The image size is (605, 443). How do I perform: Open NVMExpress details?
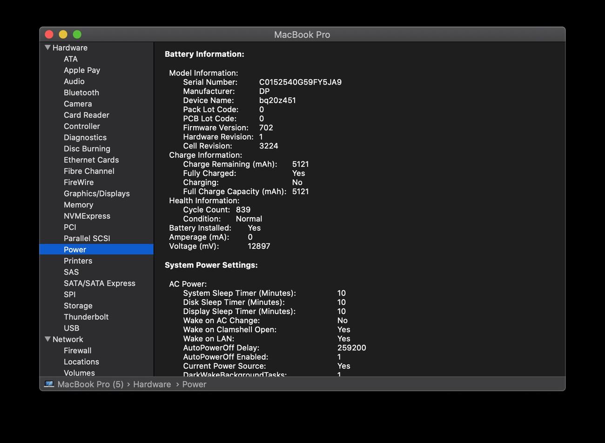coord(87,216)
